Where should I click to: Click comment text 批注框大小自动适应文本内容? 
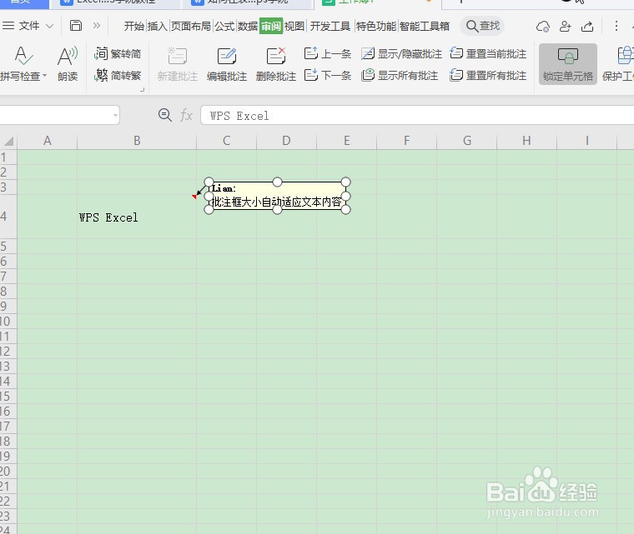277,202
